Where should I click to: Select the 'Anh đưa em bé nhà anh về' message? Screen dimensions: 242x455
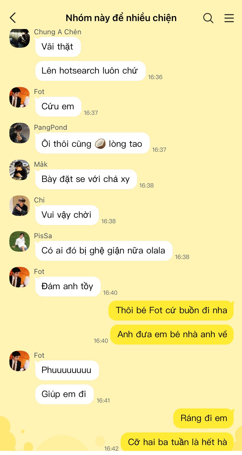pyautogui.click(x=172, y=335)
